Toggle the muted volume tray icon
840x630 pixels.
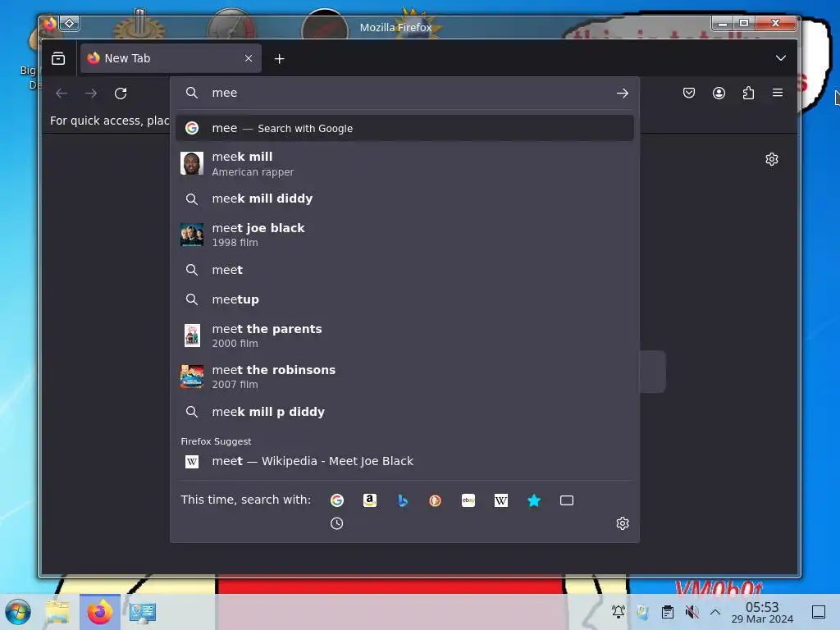point(692,612)
